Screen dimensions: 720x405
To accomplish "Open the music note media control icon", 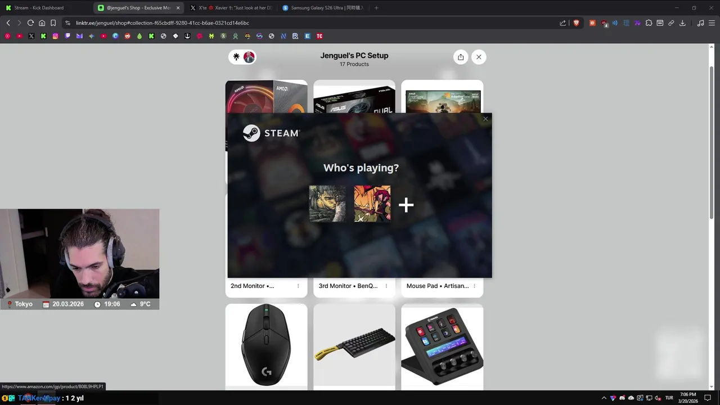I will click(x=700, y=23).
